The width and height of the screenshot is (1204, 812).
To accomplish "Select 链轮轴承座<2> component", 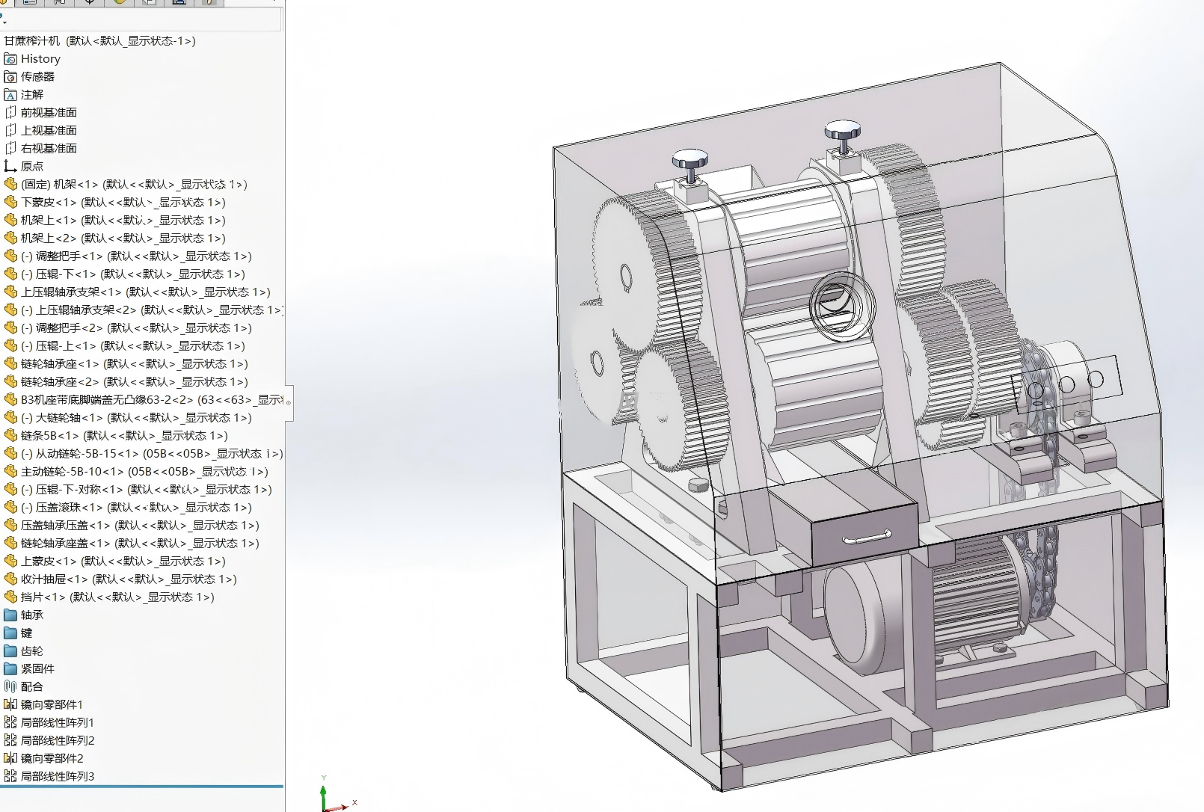I will click(x=135, y=381).
